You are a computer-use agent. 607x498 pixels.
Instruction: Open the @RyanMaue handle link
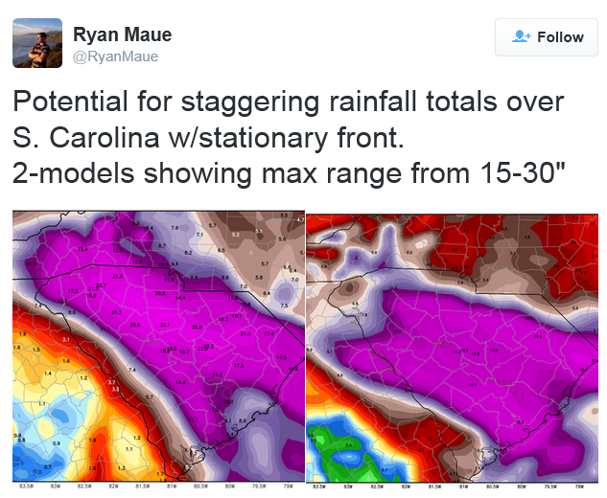tap(116, 57)
